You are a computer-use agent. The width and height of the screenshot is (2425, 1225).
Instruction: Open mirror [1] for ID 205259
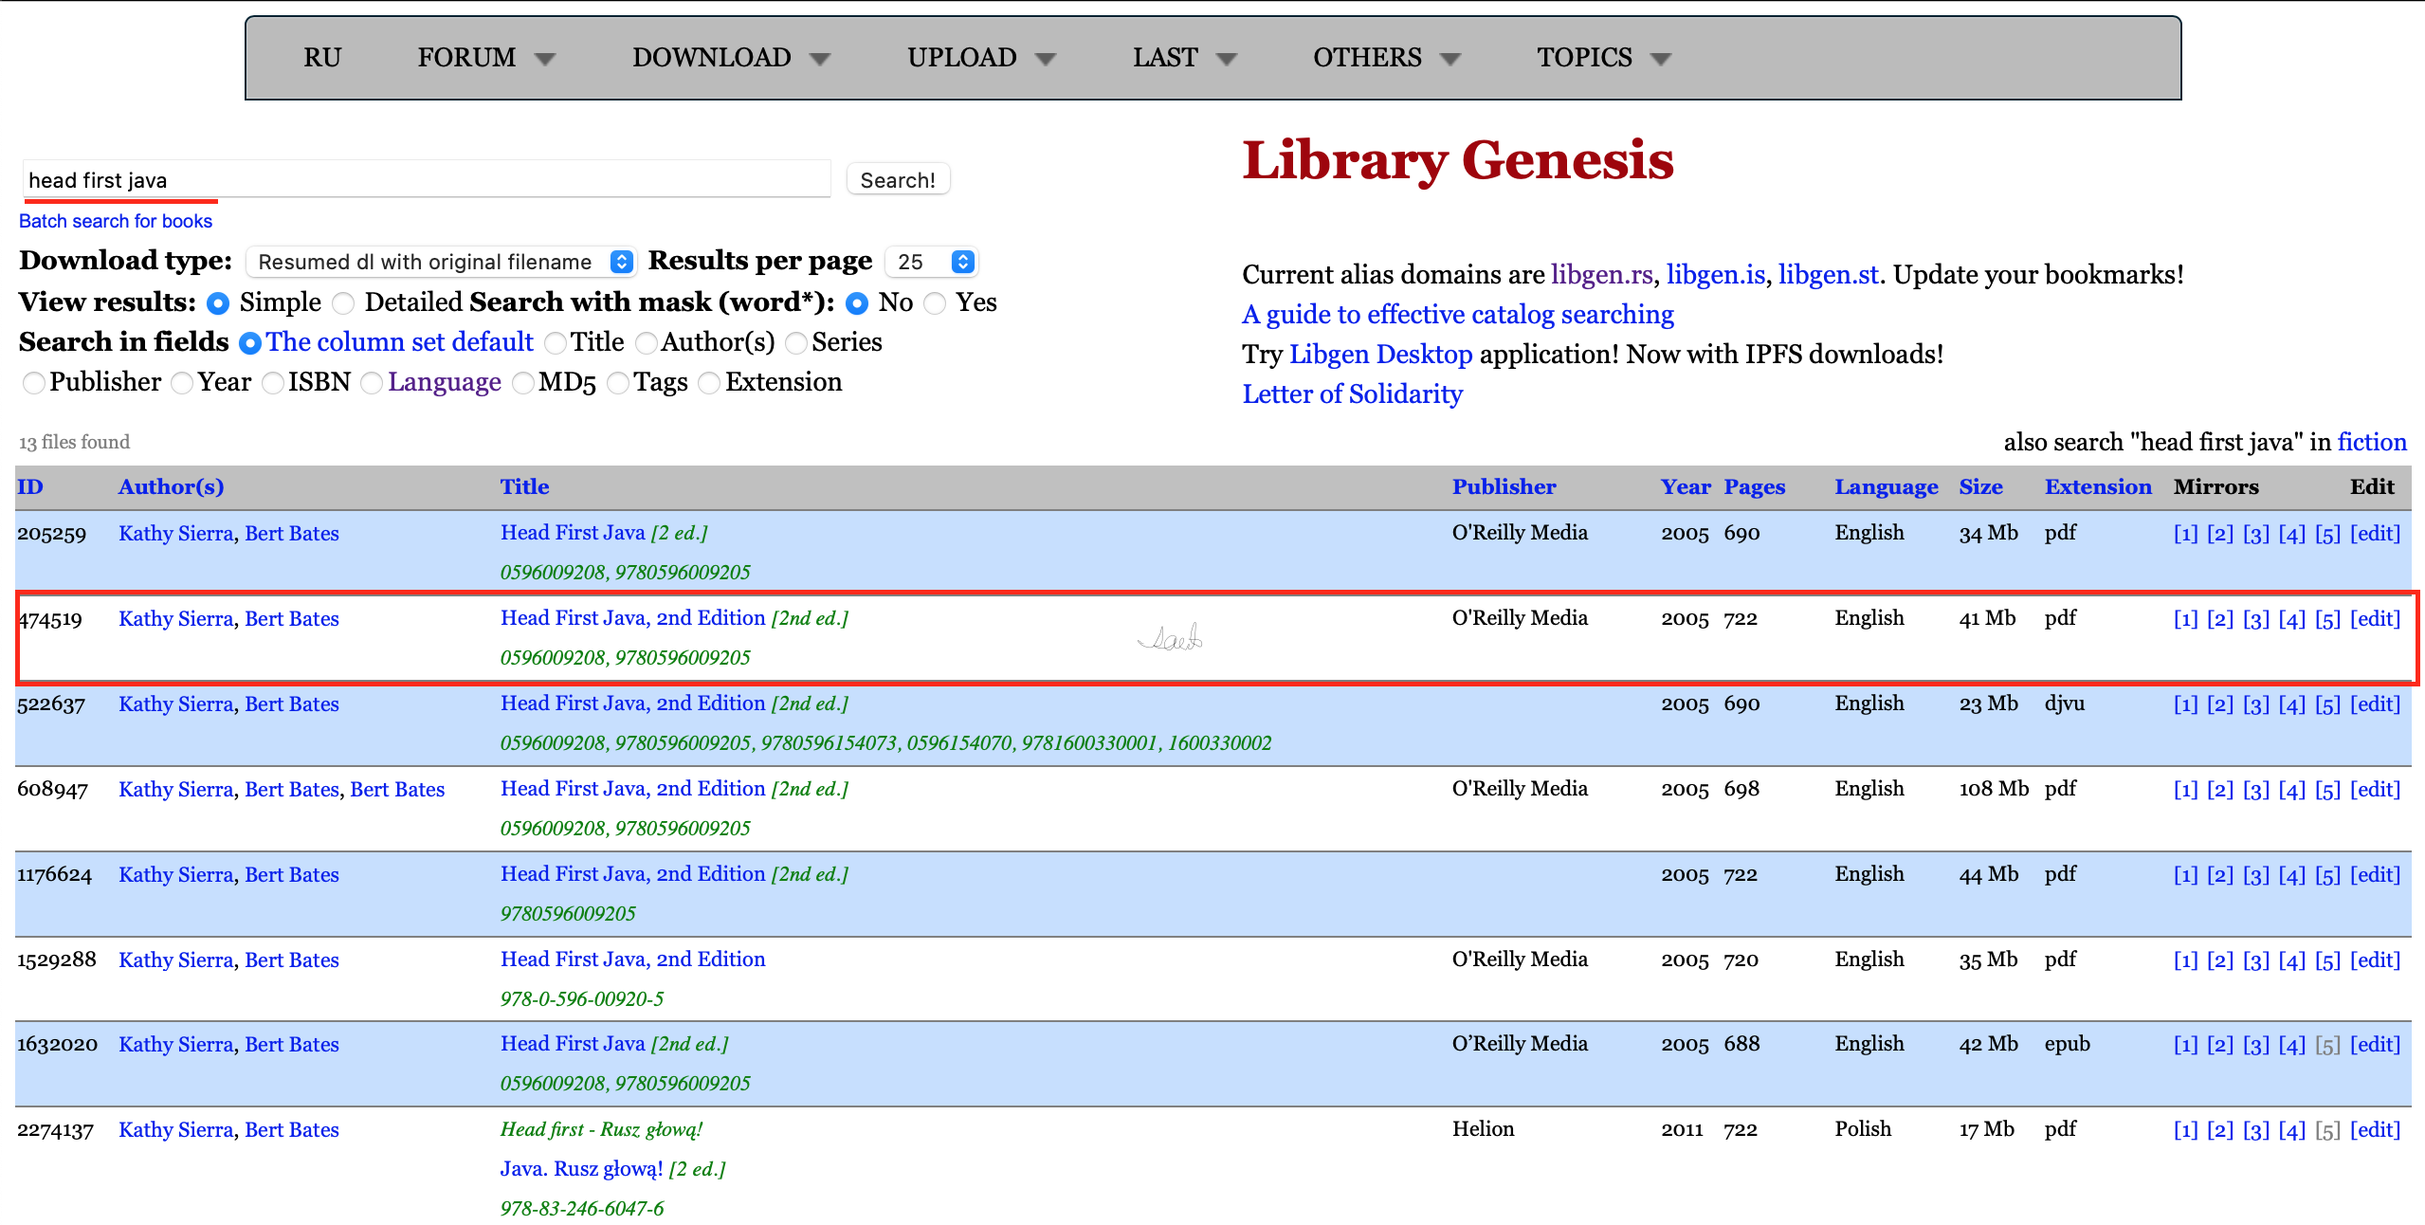click(x=2185, y=534)
